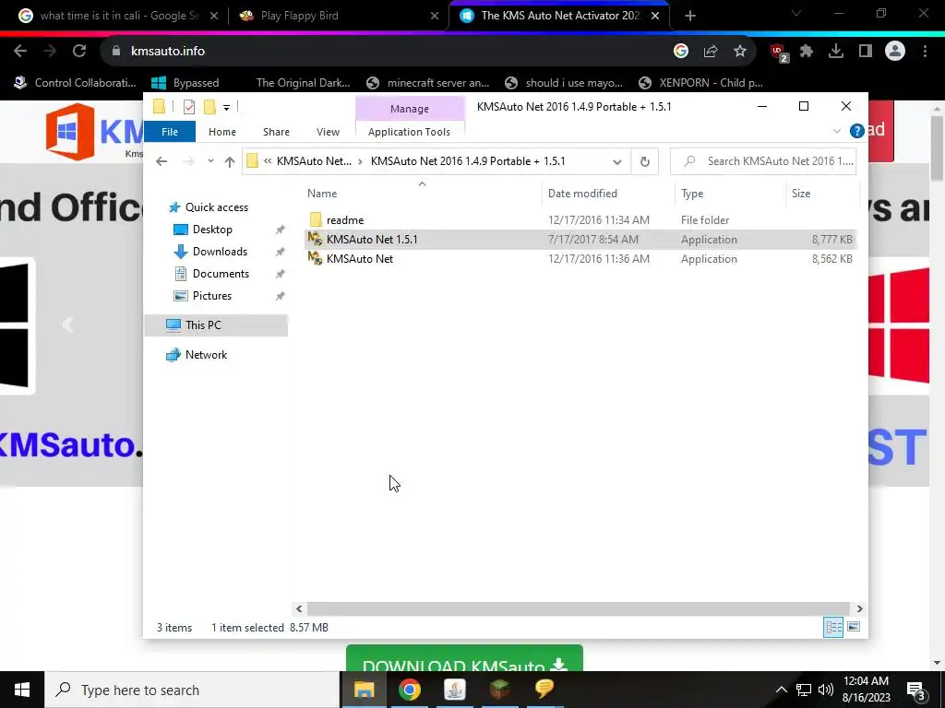Switch to the View ribbon tab
The image size is (945, 708).
328,132
